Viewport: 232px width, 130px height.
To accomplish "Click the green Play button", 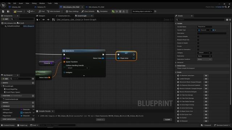I will pos(113,11).
